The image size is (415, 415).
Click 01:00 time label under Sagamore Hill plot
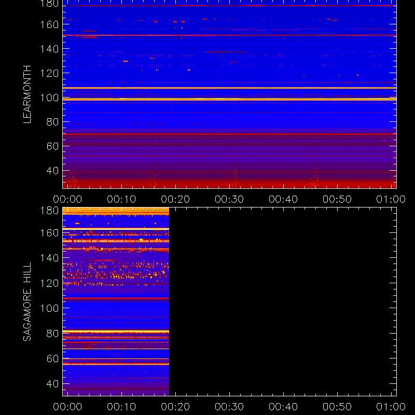(x=391, y=407)
